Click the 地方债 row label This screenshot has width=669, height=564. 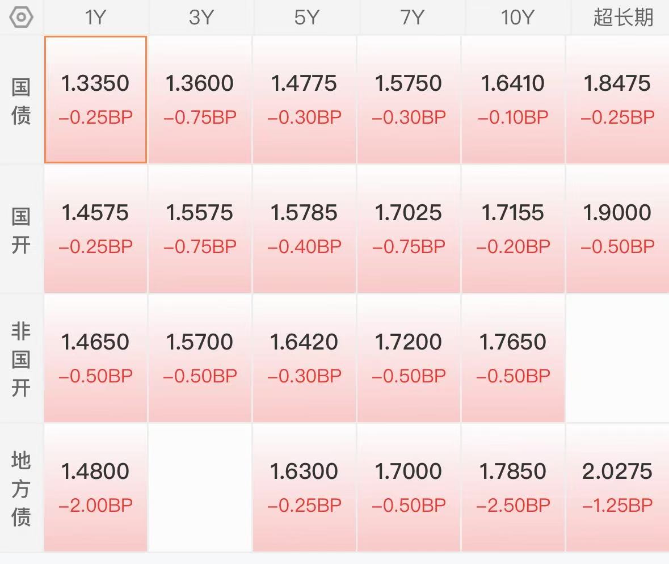point(21,489)
